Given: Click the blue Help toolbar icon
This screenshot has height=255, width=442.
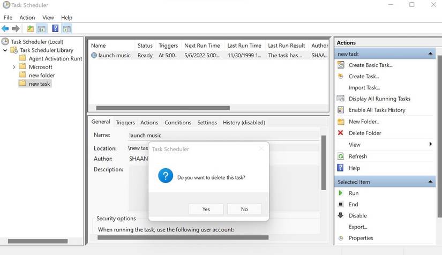Looking at the screenshot, I should point(55,28).
